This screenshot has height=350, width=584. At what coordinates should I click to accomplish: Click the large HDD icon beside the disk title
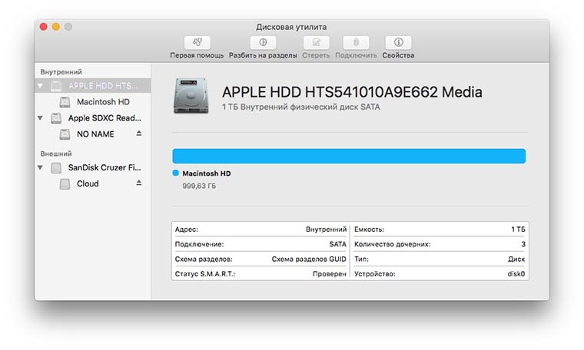coord(191,96)
